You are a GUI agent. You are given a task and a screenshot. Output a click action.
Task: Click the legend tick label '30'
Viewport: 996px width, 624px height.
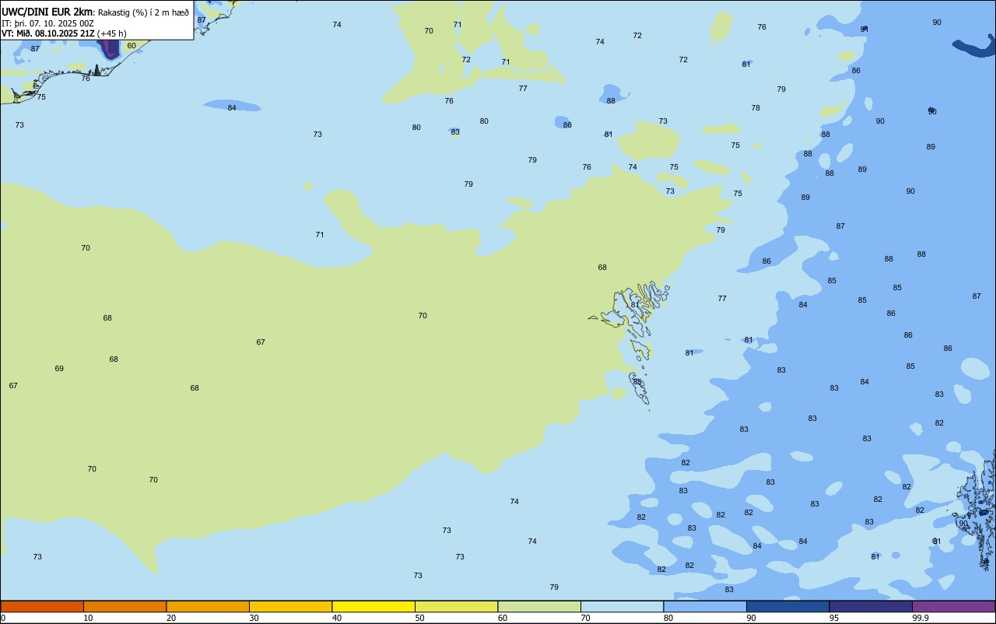click(x=254, y=618)
